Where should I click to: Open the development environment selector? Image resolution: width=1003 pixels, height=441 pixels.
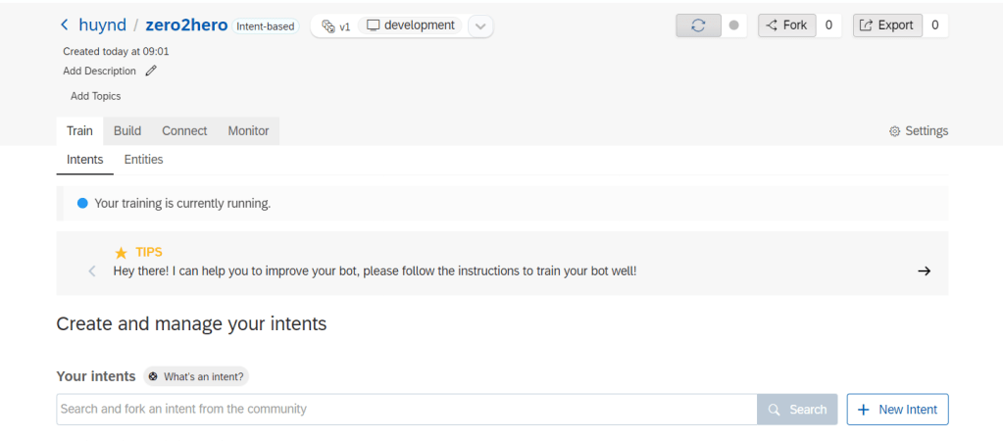(410, 25)
